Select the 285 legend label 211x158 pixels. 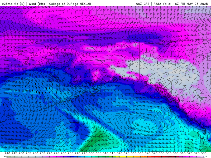pos(70,153)
